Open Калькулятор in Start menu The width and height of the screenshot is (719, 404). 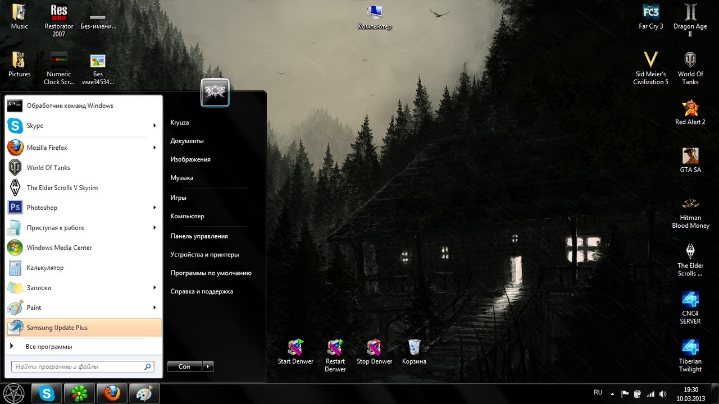84,268
